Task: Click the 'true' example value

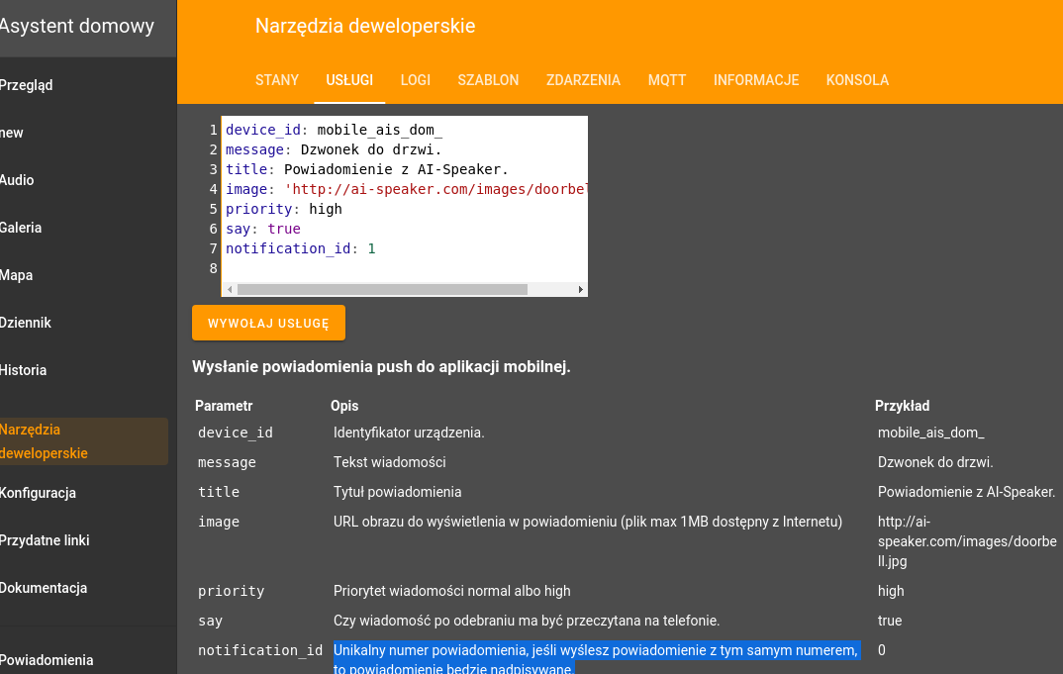Action: [x=890, y=622]
